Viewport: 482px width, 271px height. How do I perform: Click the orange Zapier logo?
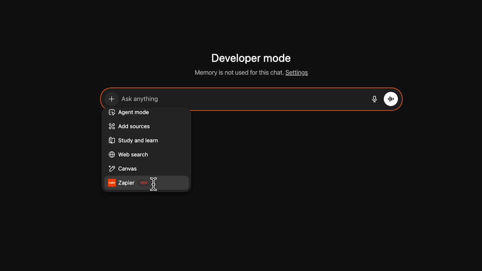(112, 183)
